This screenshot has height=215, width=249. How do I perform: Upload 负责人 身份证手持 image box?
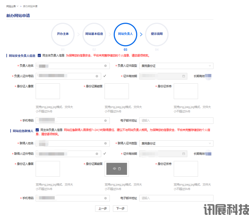186,91
